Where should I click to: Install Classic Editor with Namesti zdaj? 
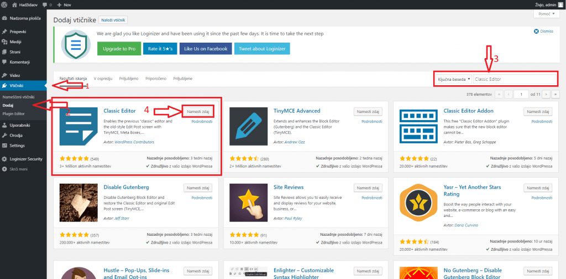[x=198, y=111]
